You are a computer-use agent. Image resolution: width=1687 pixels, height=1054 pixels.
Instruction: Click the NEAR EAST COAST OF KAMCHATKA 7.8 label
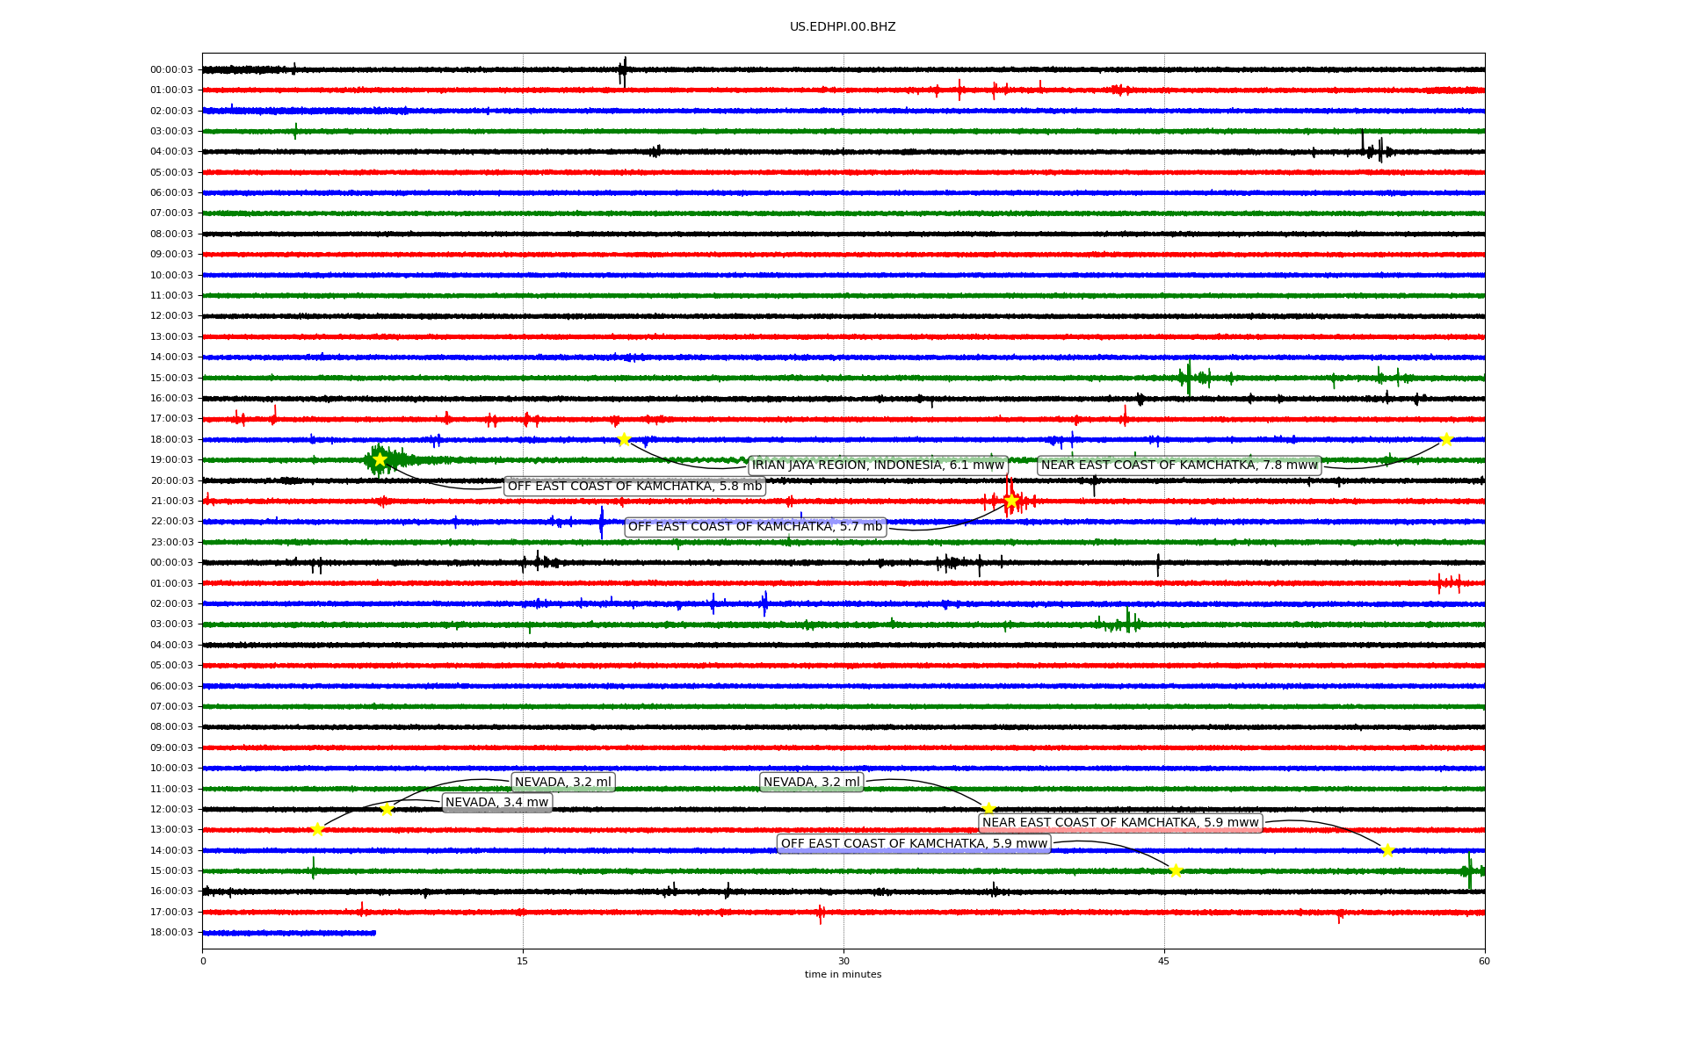pos(1179,466)
